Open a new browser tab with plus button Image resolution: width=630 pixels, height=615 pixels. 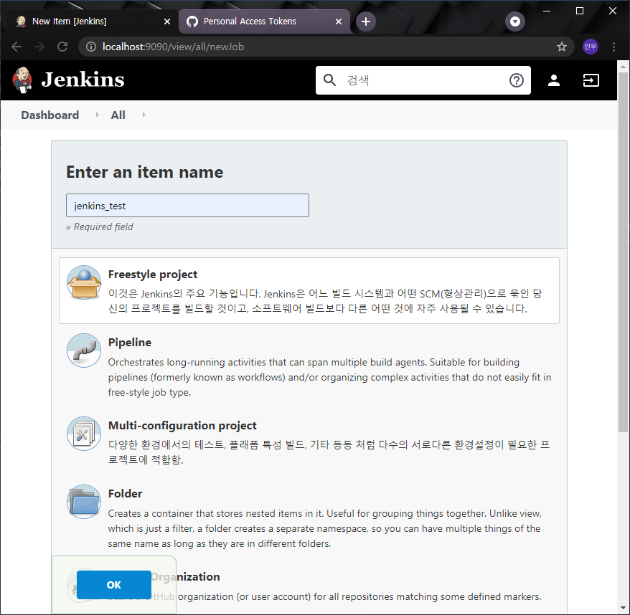coord(366,22)
